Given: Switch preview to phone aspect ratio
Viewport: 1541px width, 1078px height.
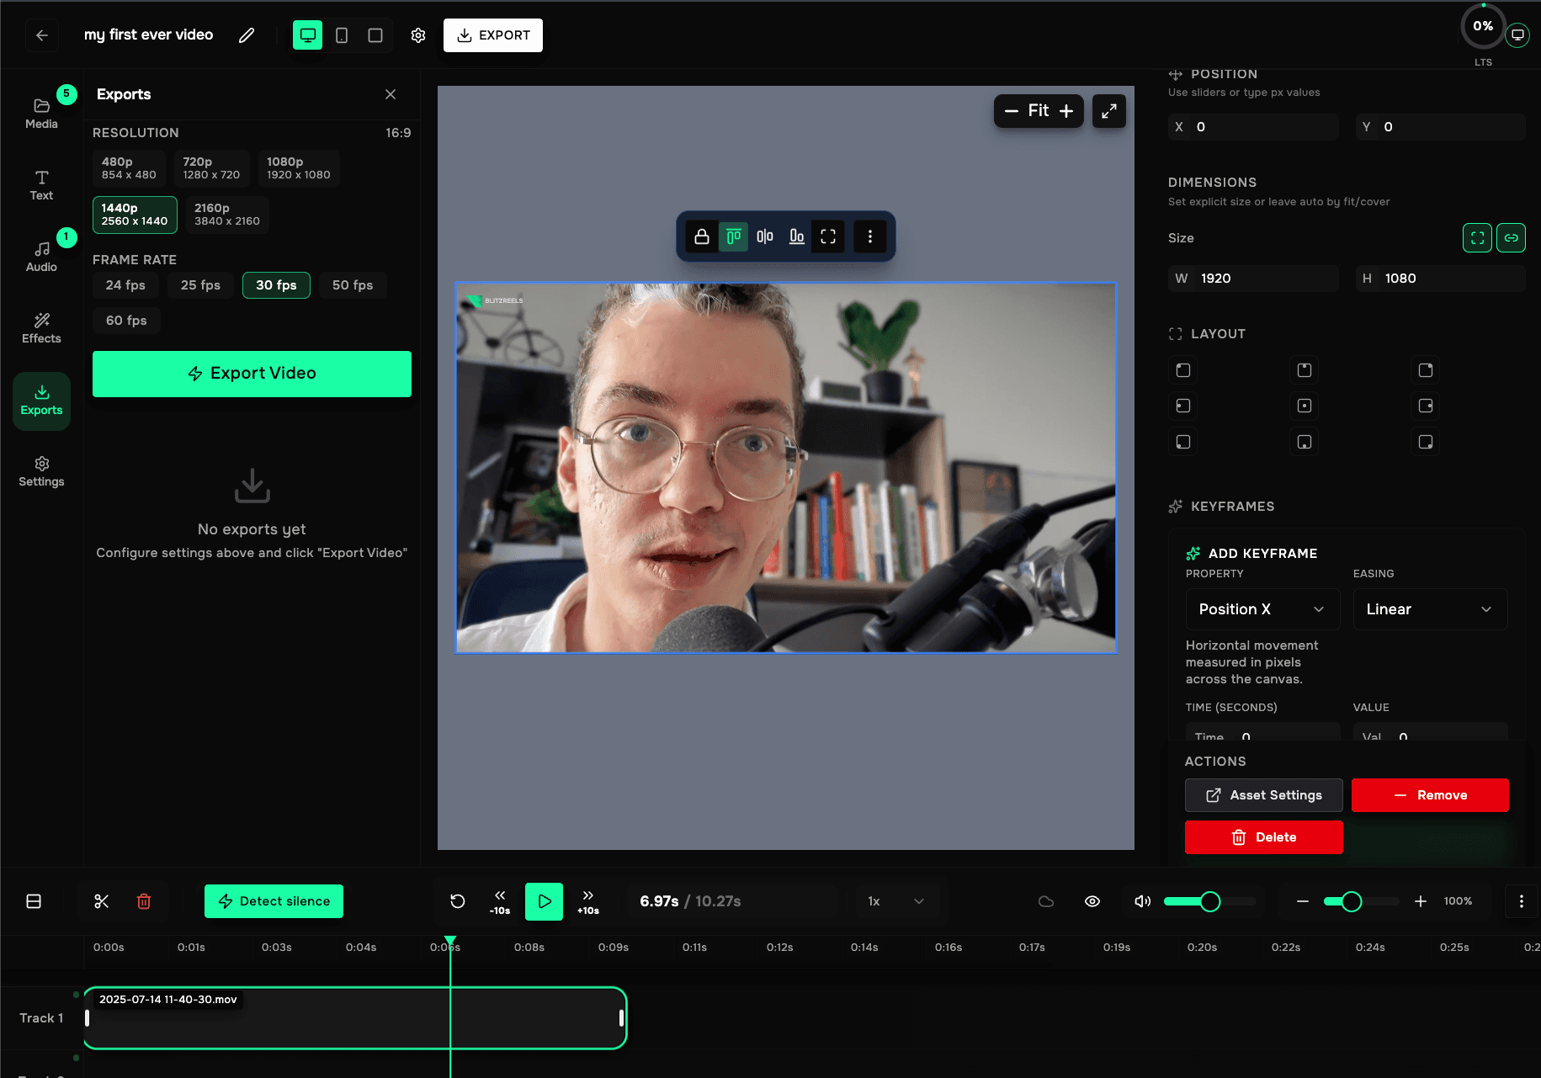Looking at the screenshot, I should [x=341, y=35].
